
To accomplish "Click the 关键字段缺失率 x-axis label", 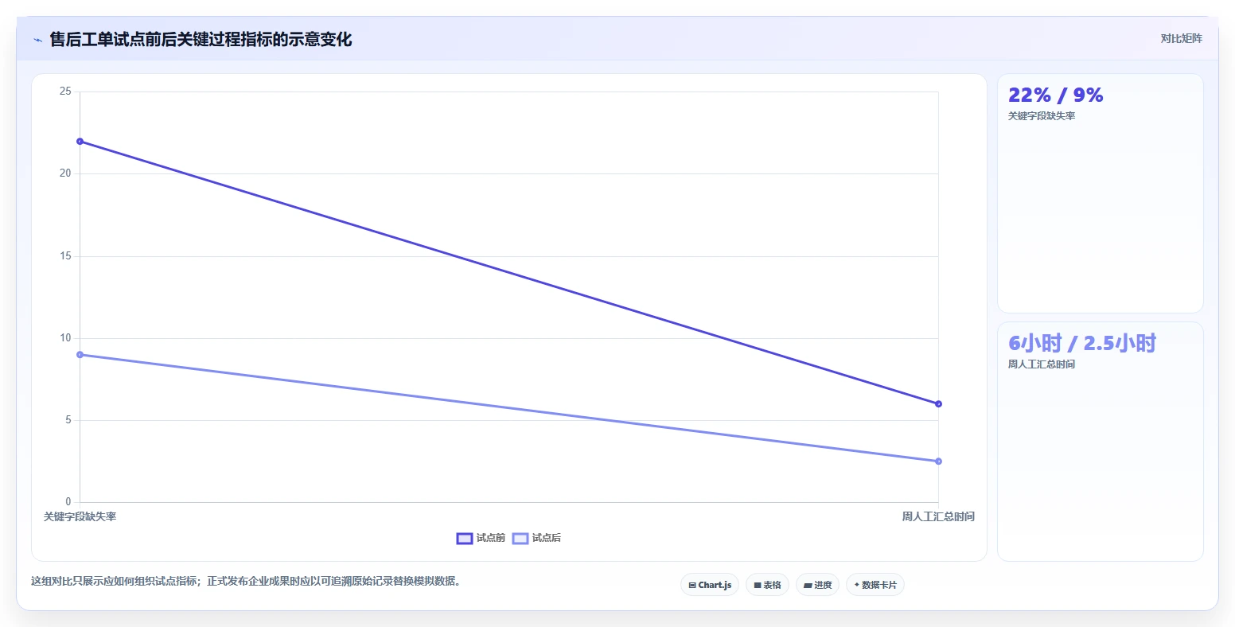I will [80, 517].
